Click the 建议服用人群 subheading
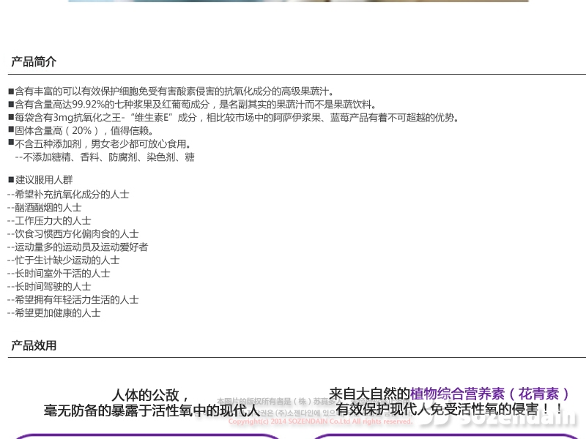586x439 pixels. pos(44,180)
